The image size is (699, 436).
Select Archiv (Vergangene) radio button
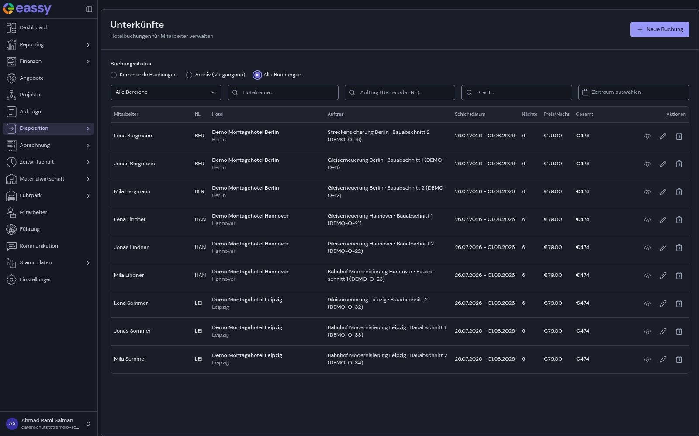(189, 75)
